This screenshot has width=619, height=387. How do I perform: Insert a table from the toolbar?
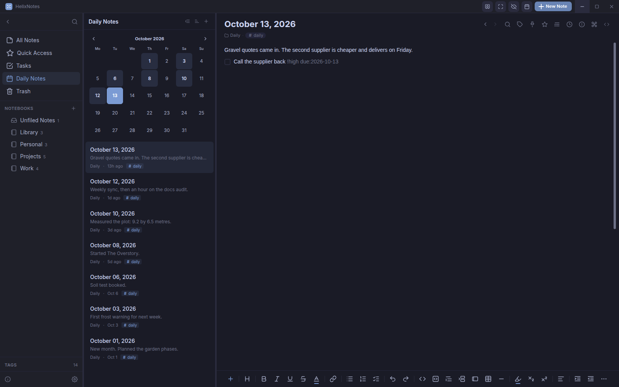coord(488,379)
